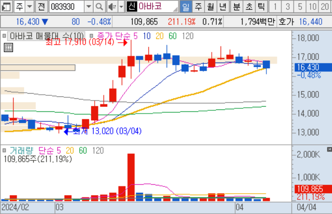Open the dropdown beside the speaker icon
This screenshot has width=332, height=214.
point(121,7)
